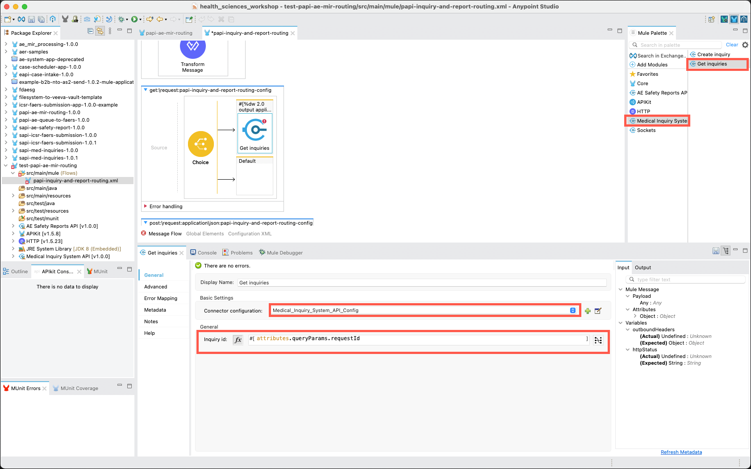Select Medical Inquiry System palette module
The width and height of the screenshot is (751, 469).
pos(658,121)
